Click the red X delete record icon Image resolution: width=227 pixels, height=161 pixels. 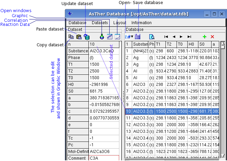point(212,37)
